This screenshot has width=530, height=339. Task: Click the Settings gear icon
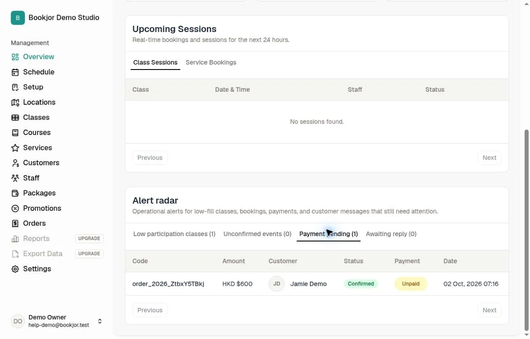[x=15, y=269]
